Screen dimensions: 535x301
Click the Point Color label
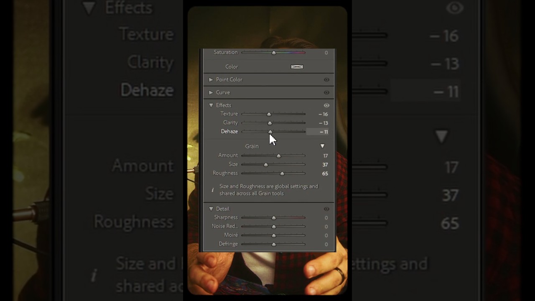tap(229, 79)
